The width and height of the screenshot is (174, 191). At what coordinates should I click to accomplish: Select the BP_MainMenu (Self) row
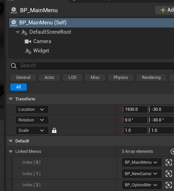91,23
